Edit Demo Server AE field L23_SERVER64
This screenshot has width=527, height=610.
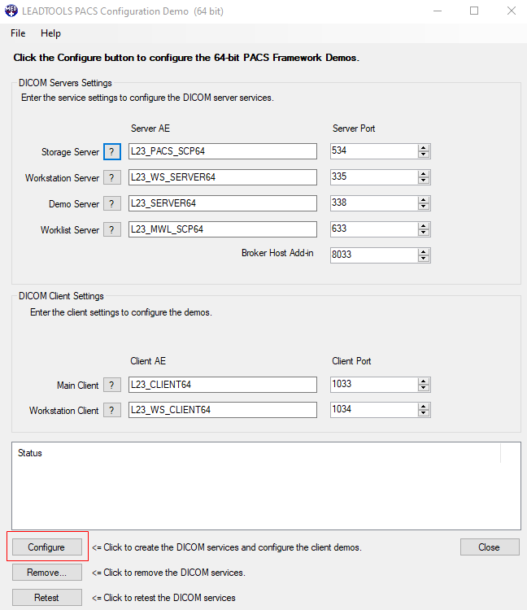[223, 203]
